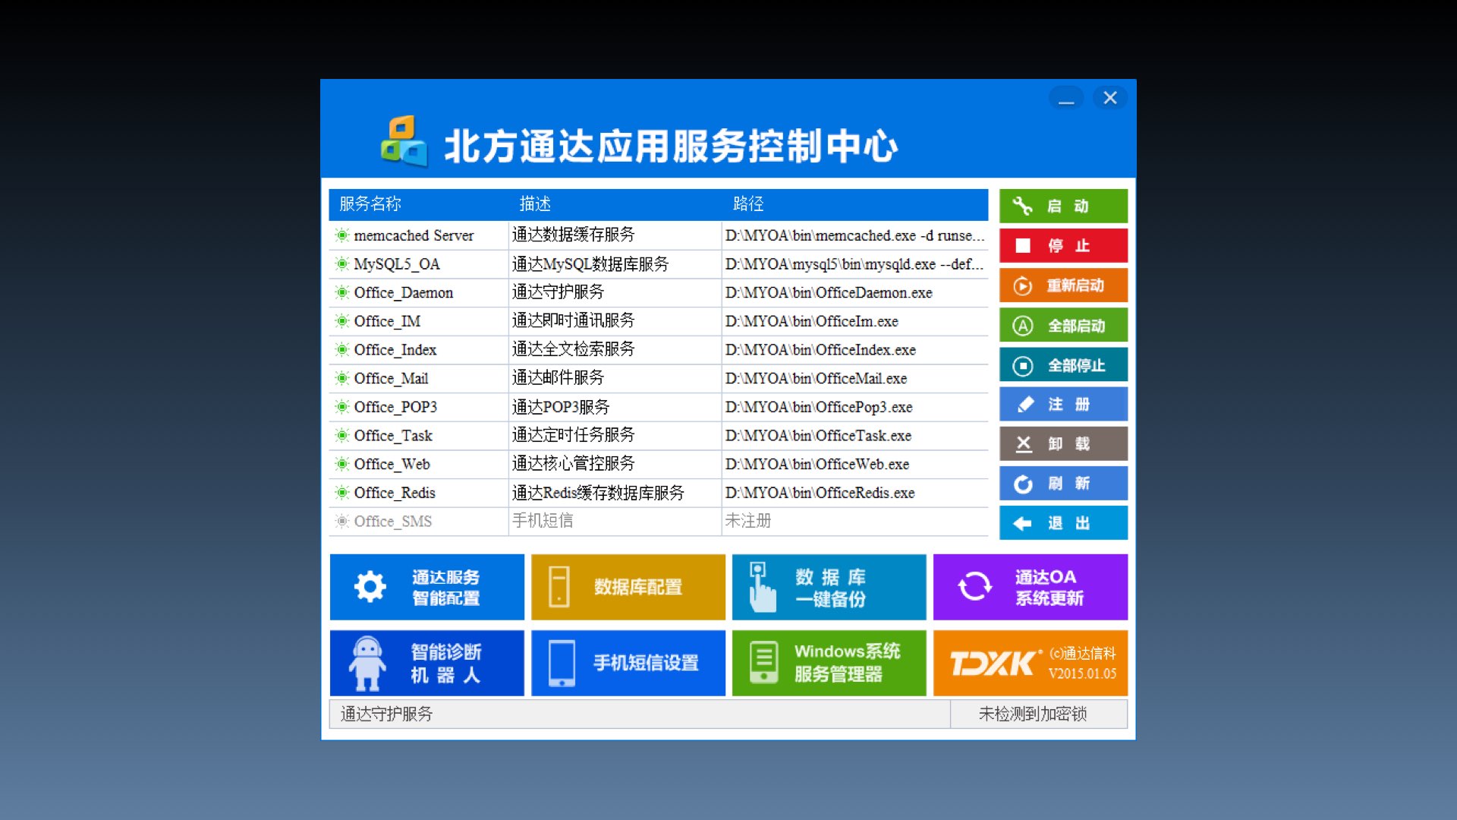Click status icon of memcached Server row

point(342,235)
